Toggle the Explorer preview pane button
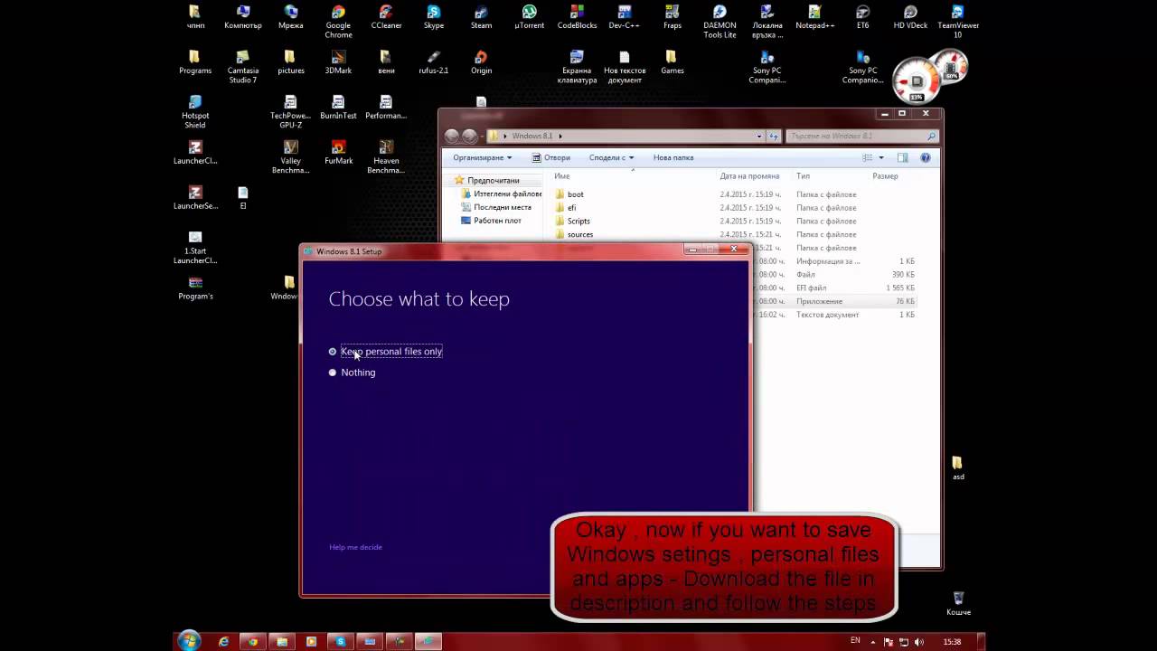This screenshot has width=1157, height=651. pos(902,157)
